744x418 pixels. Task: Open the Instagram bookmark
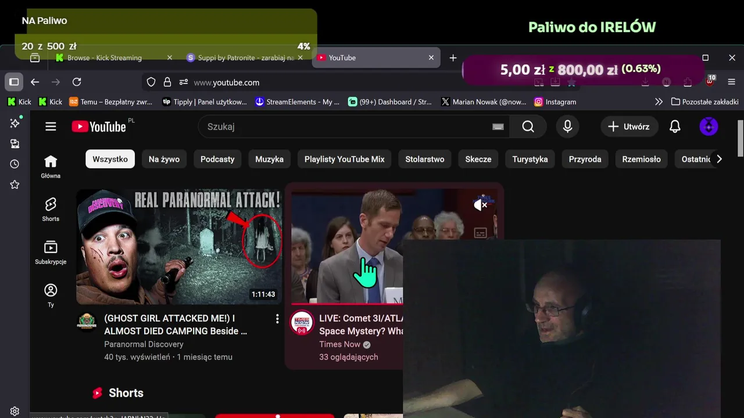pyautogui.click(x=555, y=102)
